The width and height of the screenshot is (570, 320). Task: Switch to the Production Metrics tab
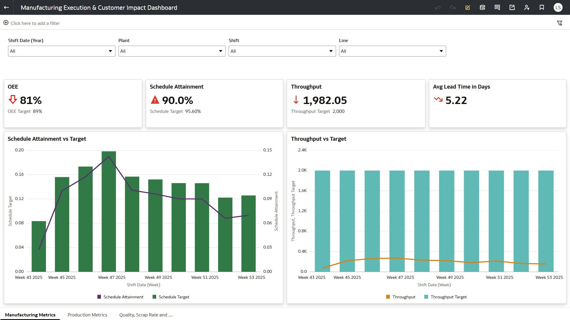(87, 315)
